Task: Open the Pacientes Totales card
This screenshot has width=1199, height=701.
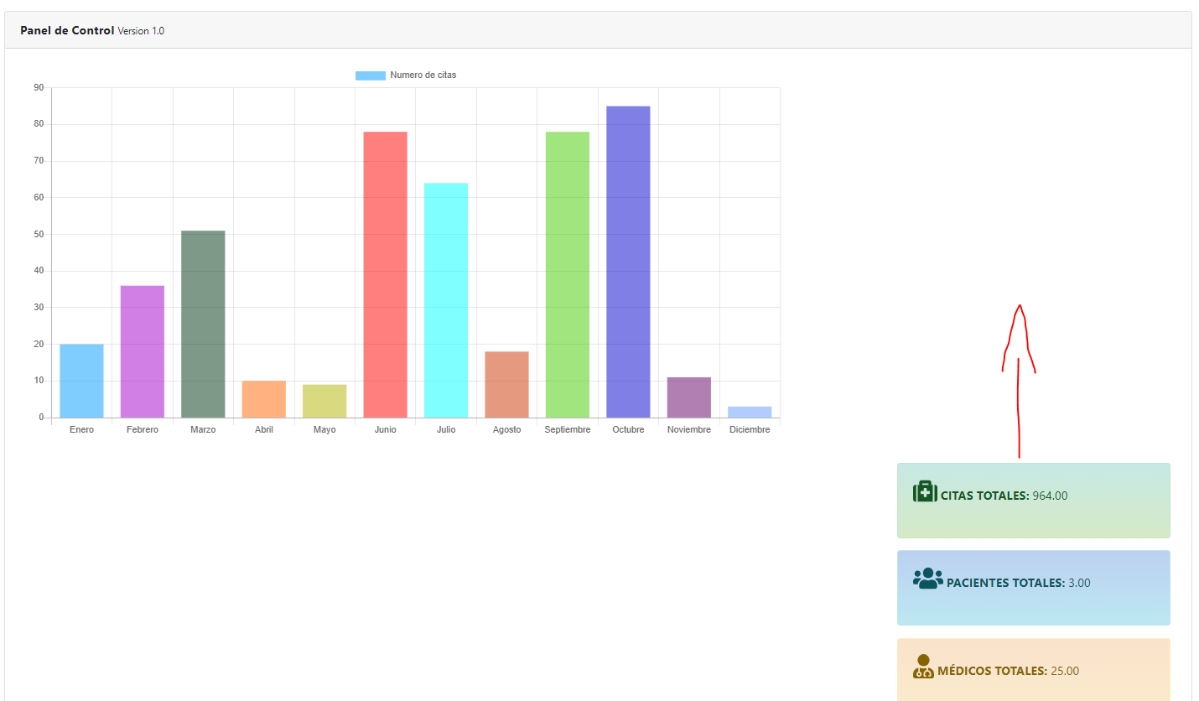Action: pos(1033,588)
